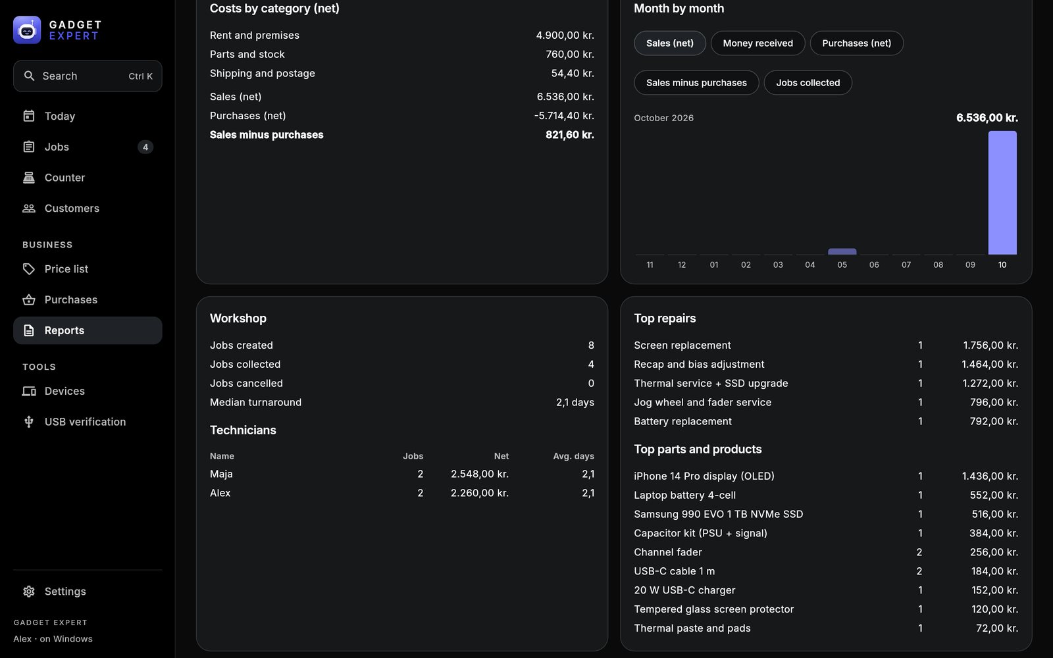
Task: Open Today via its calendar icon
Action: coord(29,116)
